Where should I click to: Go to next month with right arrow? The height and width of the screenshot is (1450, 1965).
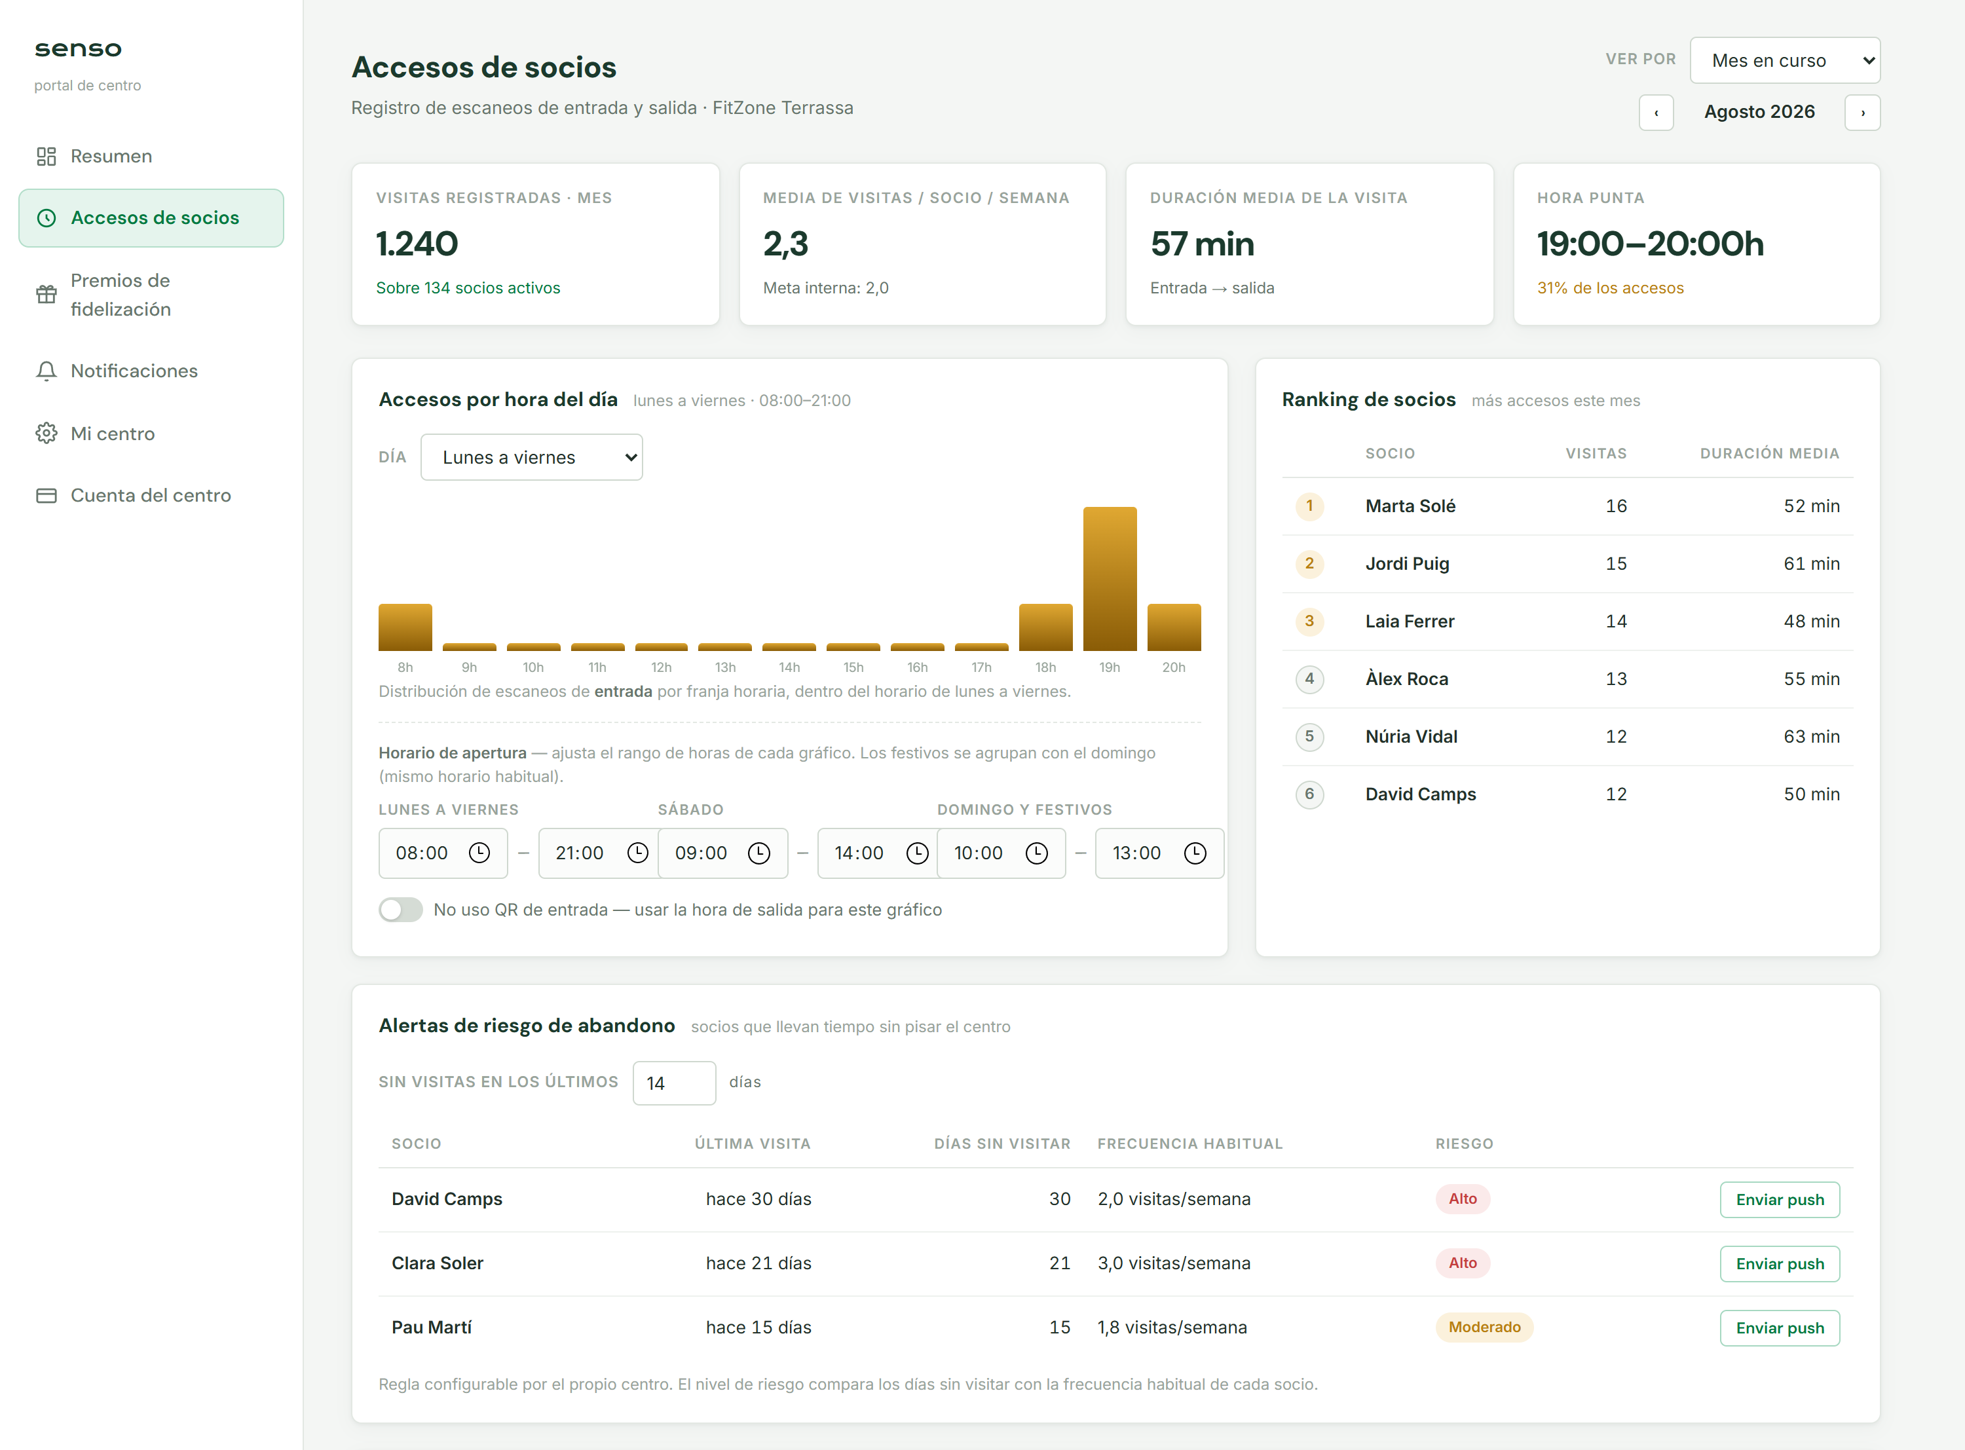pyautogui.click(x=1862, y=113)
